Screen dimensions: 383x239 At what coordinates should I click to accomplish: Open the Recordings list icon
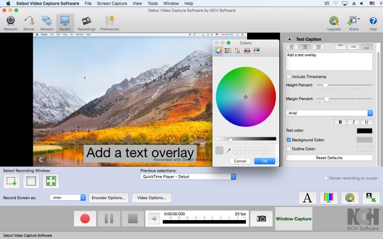[86, 23]
